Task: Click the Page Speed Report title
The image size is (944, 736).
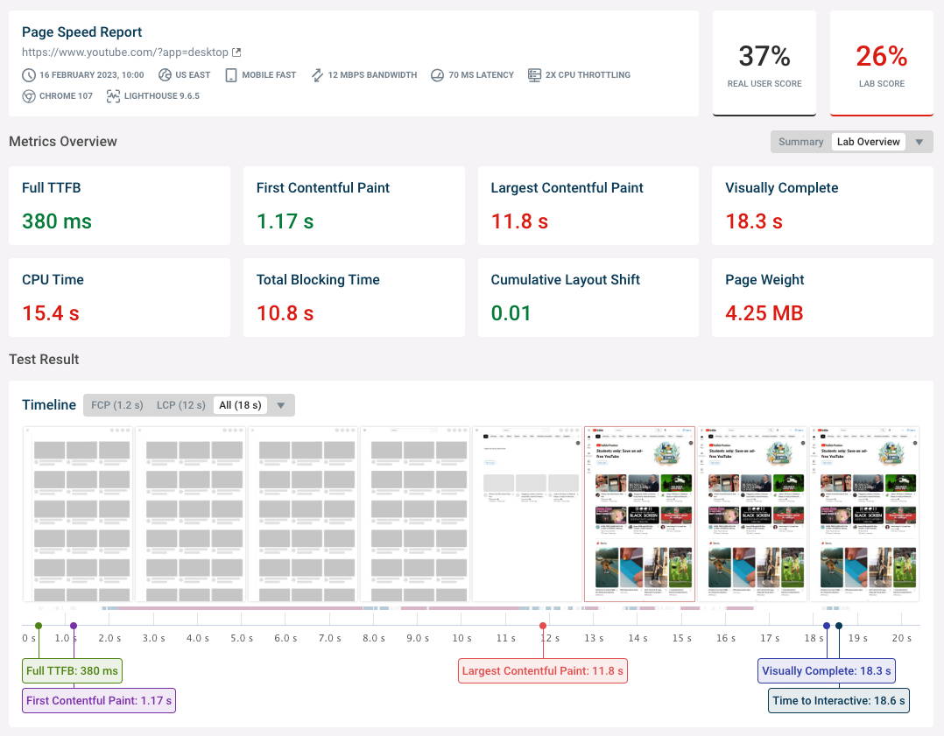Action: point(82,32)
